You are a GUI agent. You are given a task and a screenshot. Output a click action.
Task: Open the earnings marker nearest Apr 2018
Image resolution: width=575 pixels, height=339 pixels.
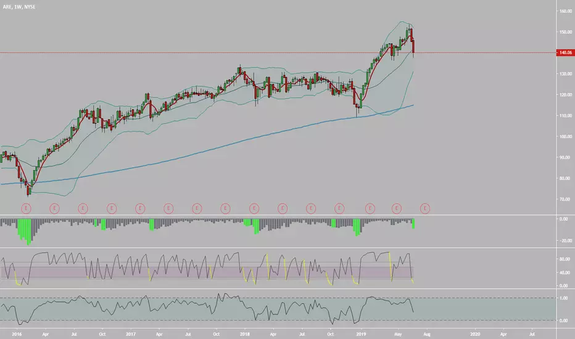[283, 208]
